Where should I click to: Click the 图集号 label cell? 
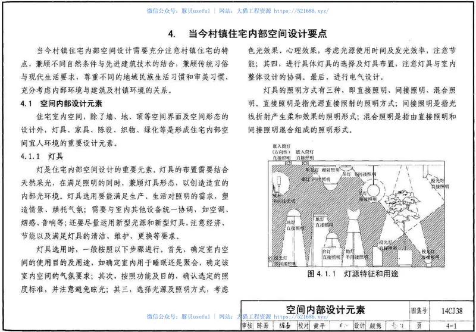(x=421, y=310)
